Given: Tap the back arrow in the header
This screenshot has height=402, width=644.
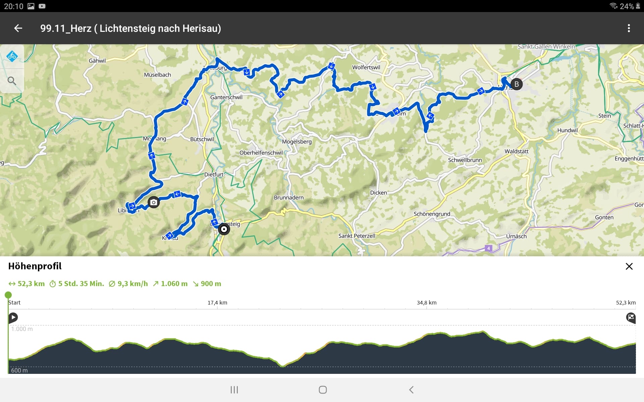Looking at the screenshot, I should coord(18,28).
